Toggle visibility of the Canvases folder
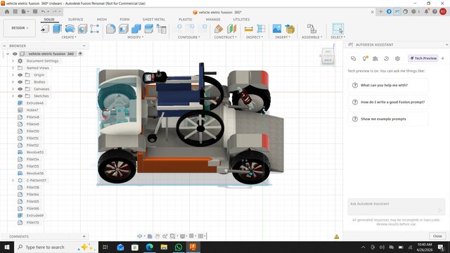This screenshot has width=450, height=253. point(20,89)
